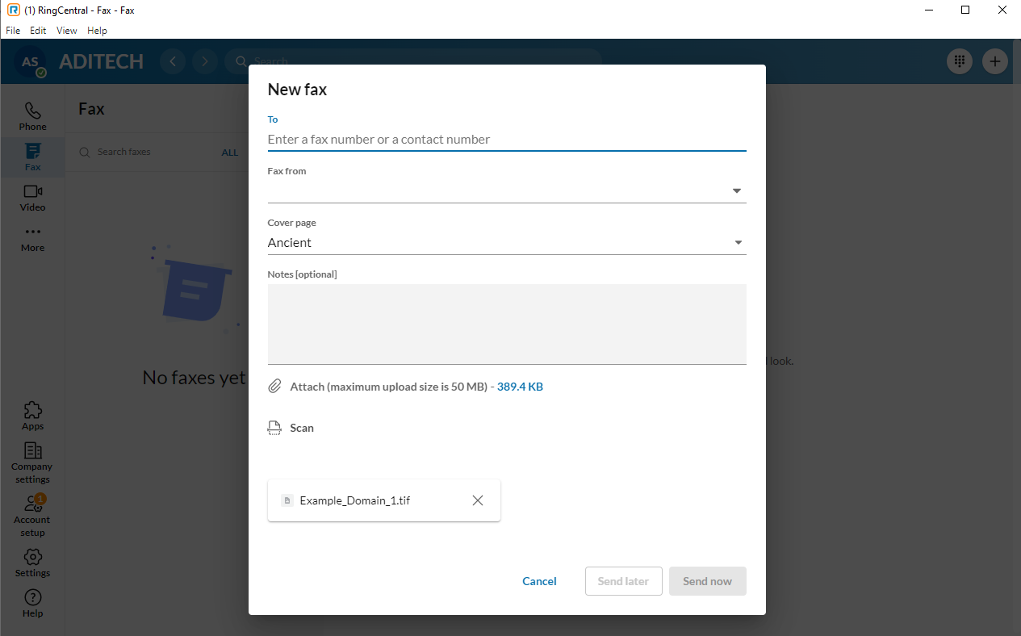Open Company settings in sidebar
The image size is (1021, 636).
(32, 462)
